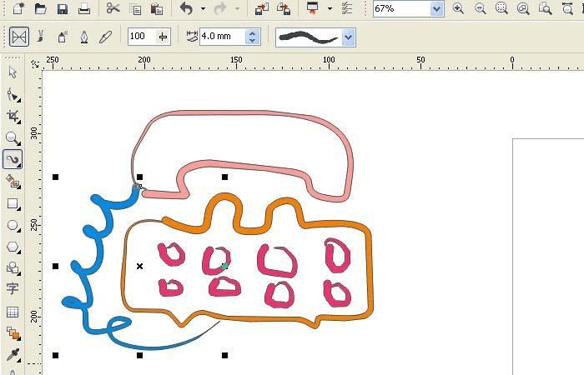The width and height of the screenshot is (584, 375).
Task: Increase stroke width with stepper arrow
Action: point(252,33)
